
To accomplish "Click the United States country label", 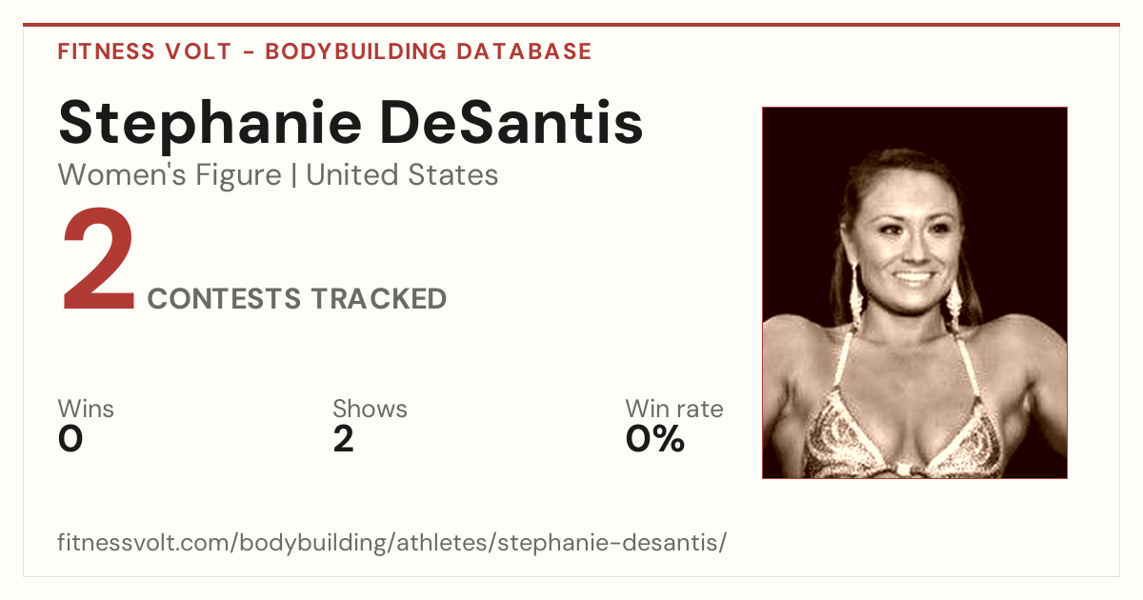I will tap(402, 175).
